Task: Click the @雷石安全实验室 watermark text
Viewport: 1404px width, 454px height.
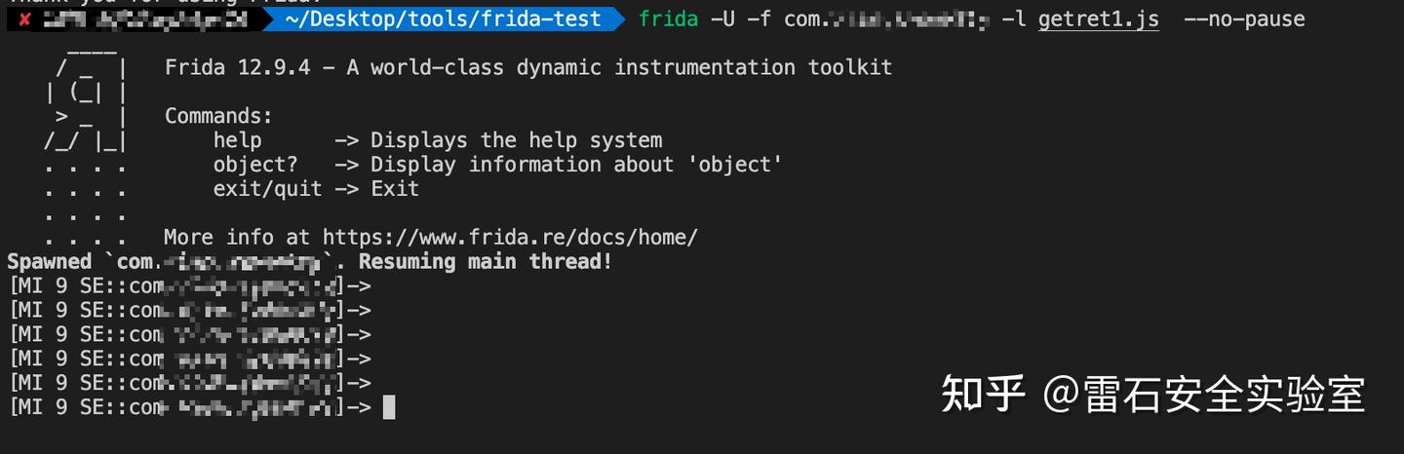Action: 1204,395
